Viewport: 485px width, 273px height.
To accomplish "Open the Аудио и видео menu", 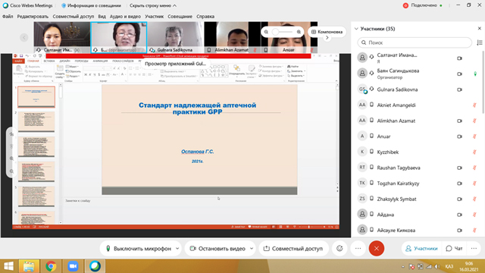I will [125, 17].
